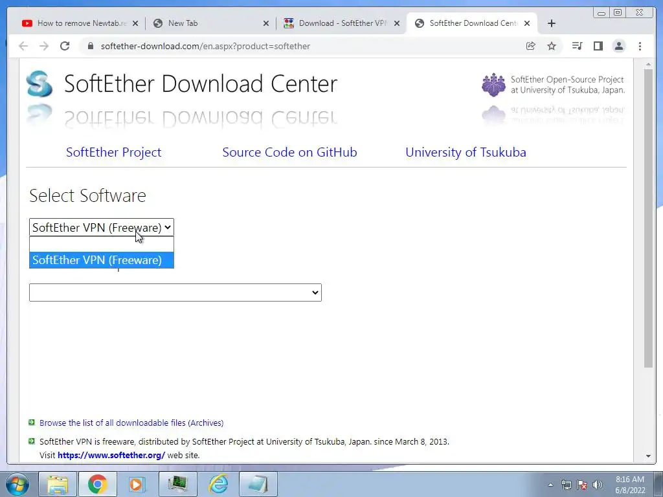Open the notepad-like taskbar icon
The width and height of the screenshot is (663, 497).
coord(258,484)
